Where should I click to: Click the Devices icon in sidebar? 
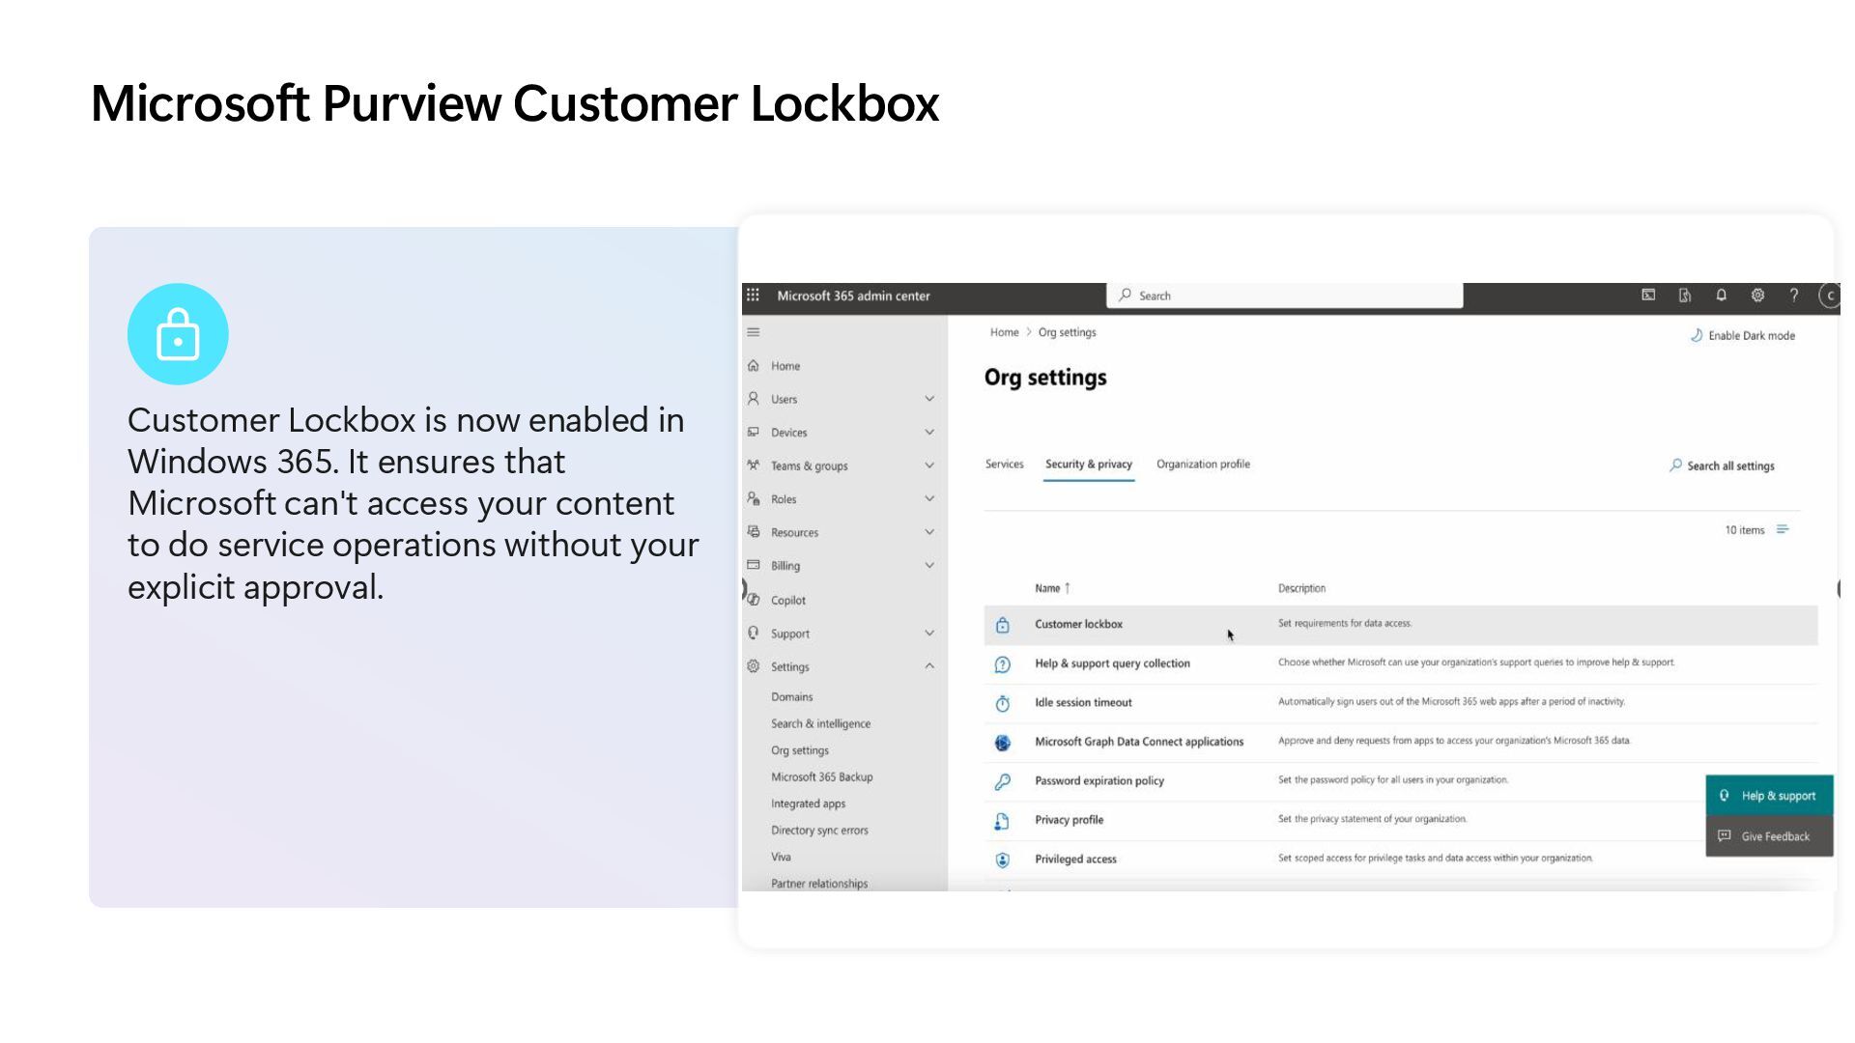point(754,433)
